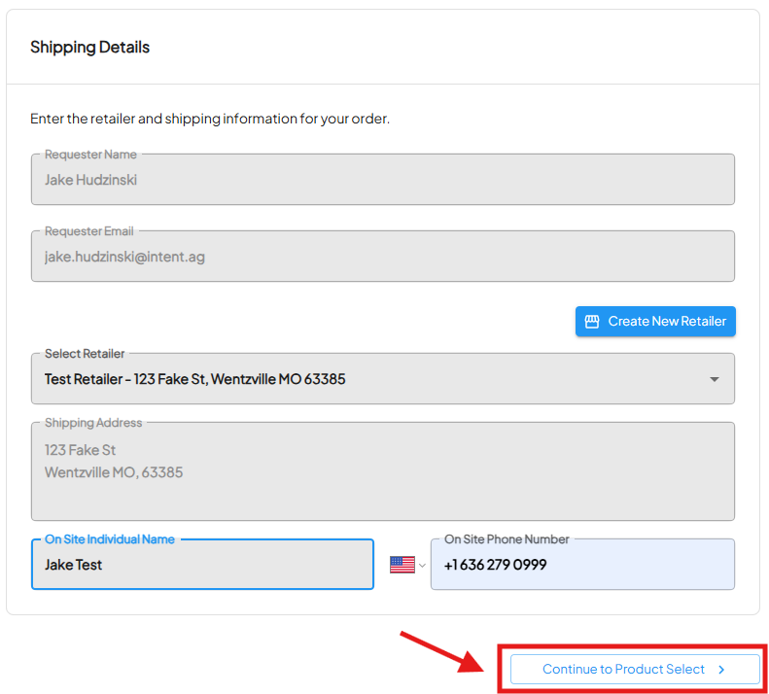Expand the country code chevron beside flag

pyautogui.click(x=422, y=565)
